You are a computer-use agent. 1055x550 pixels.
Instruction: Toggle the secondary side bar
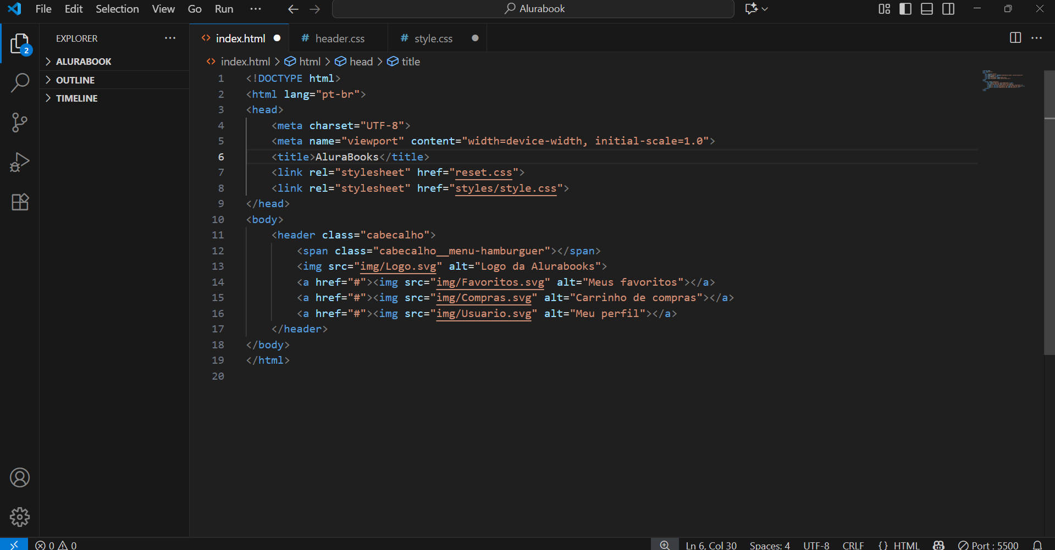(x=948, y=9)
